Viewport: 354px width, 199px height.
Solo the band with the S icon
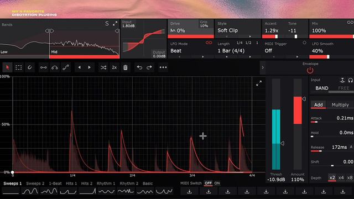(107, 23)
